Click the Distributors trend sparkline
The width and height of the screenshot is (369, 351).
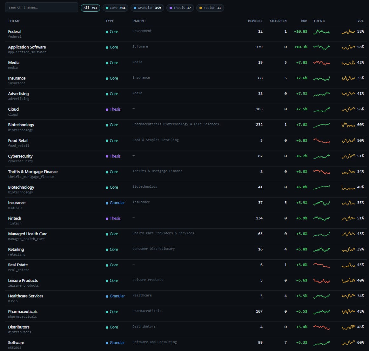(321, 327)
